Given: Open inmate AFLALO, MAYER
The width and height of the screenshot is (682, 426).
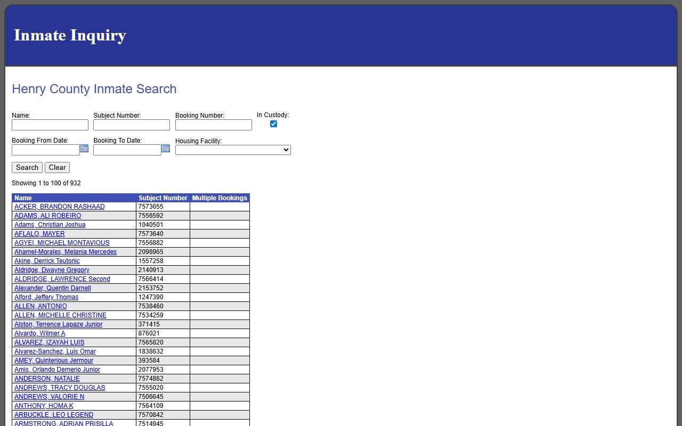Looking at the screenshot, I should click(39, 234).
